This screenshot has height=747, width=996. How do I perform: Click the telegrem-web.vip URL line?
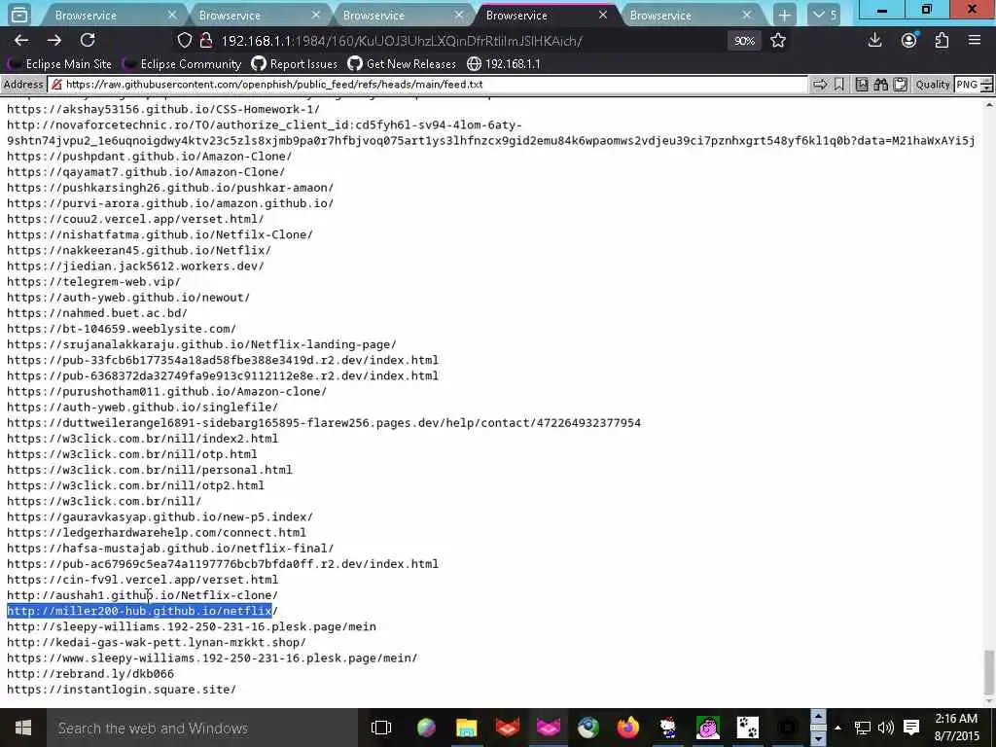click(93, 281)
